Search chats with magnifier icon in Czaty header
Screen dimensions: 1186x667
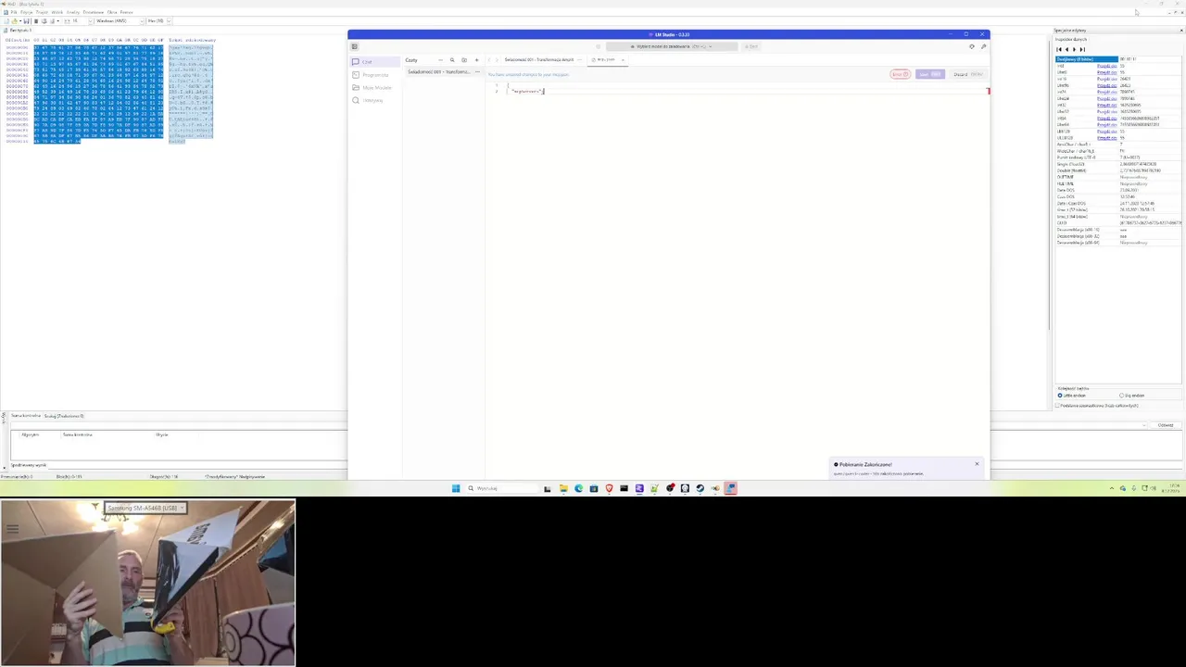(x=452, y=60)
